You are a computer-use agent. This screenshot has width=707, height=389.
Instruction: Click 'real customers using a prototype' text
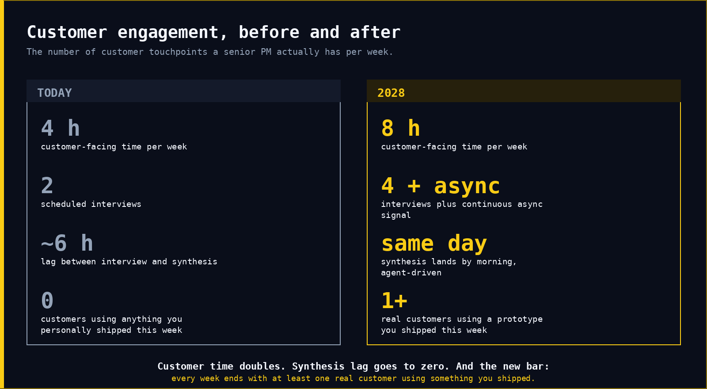(x=462, y=324)
